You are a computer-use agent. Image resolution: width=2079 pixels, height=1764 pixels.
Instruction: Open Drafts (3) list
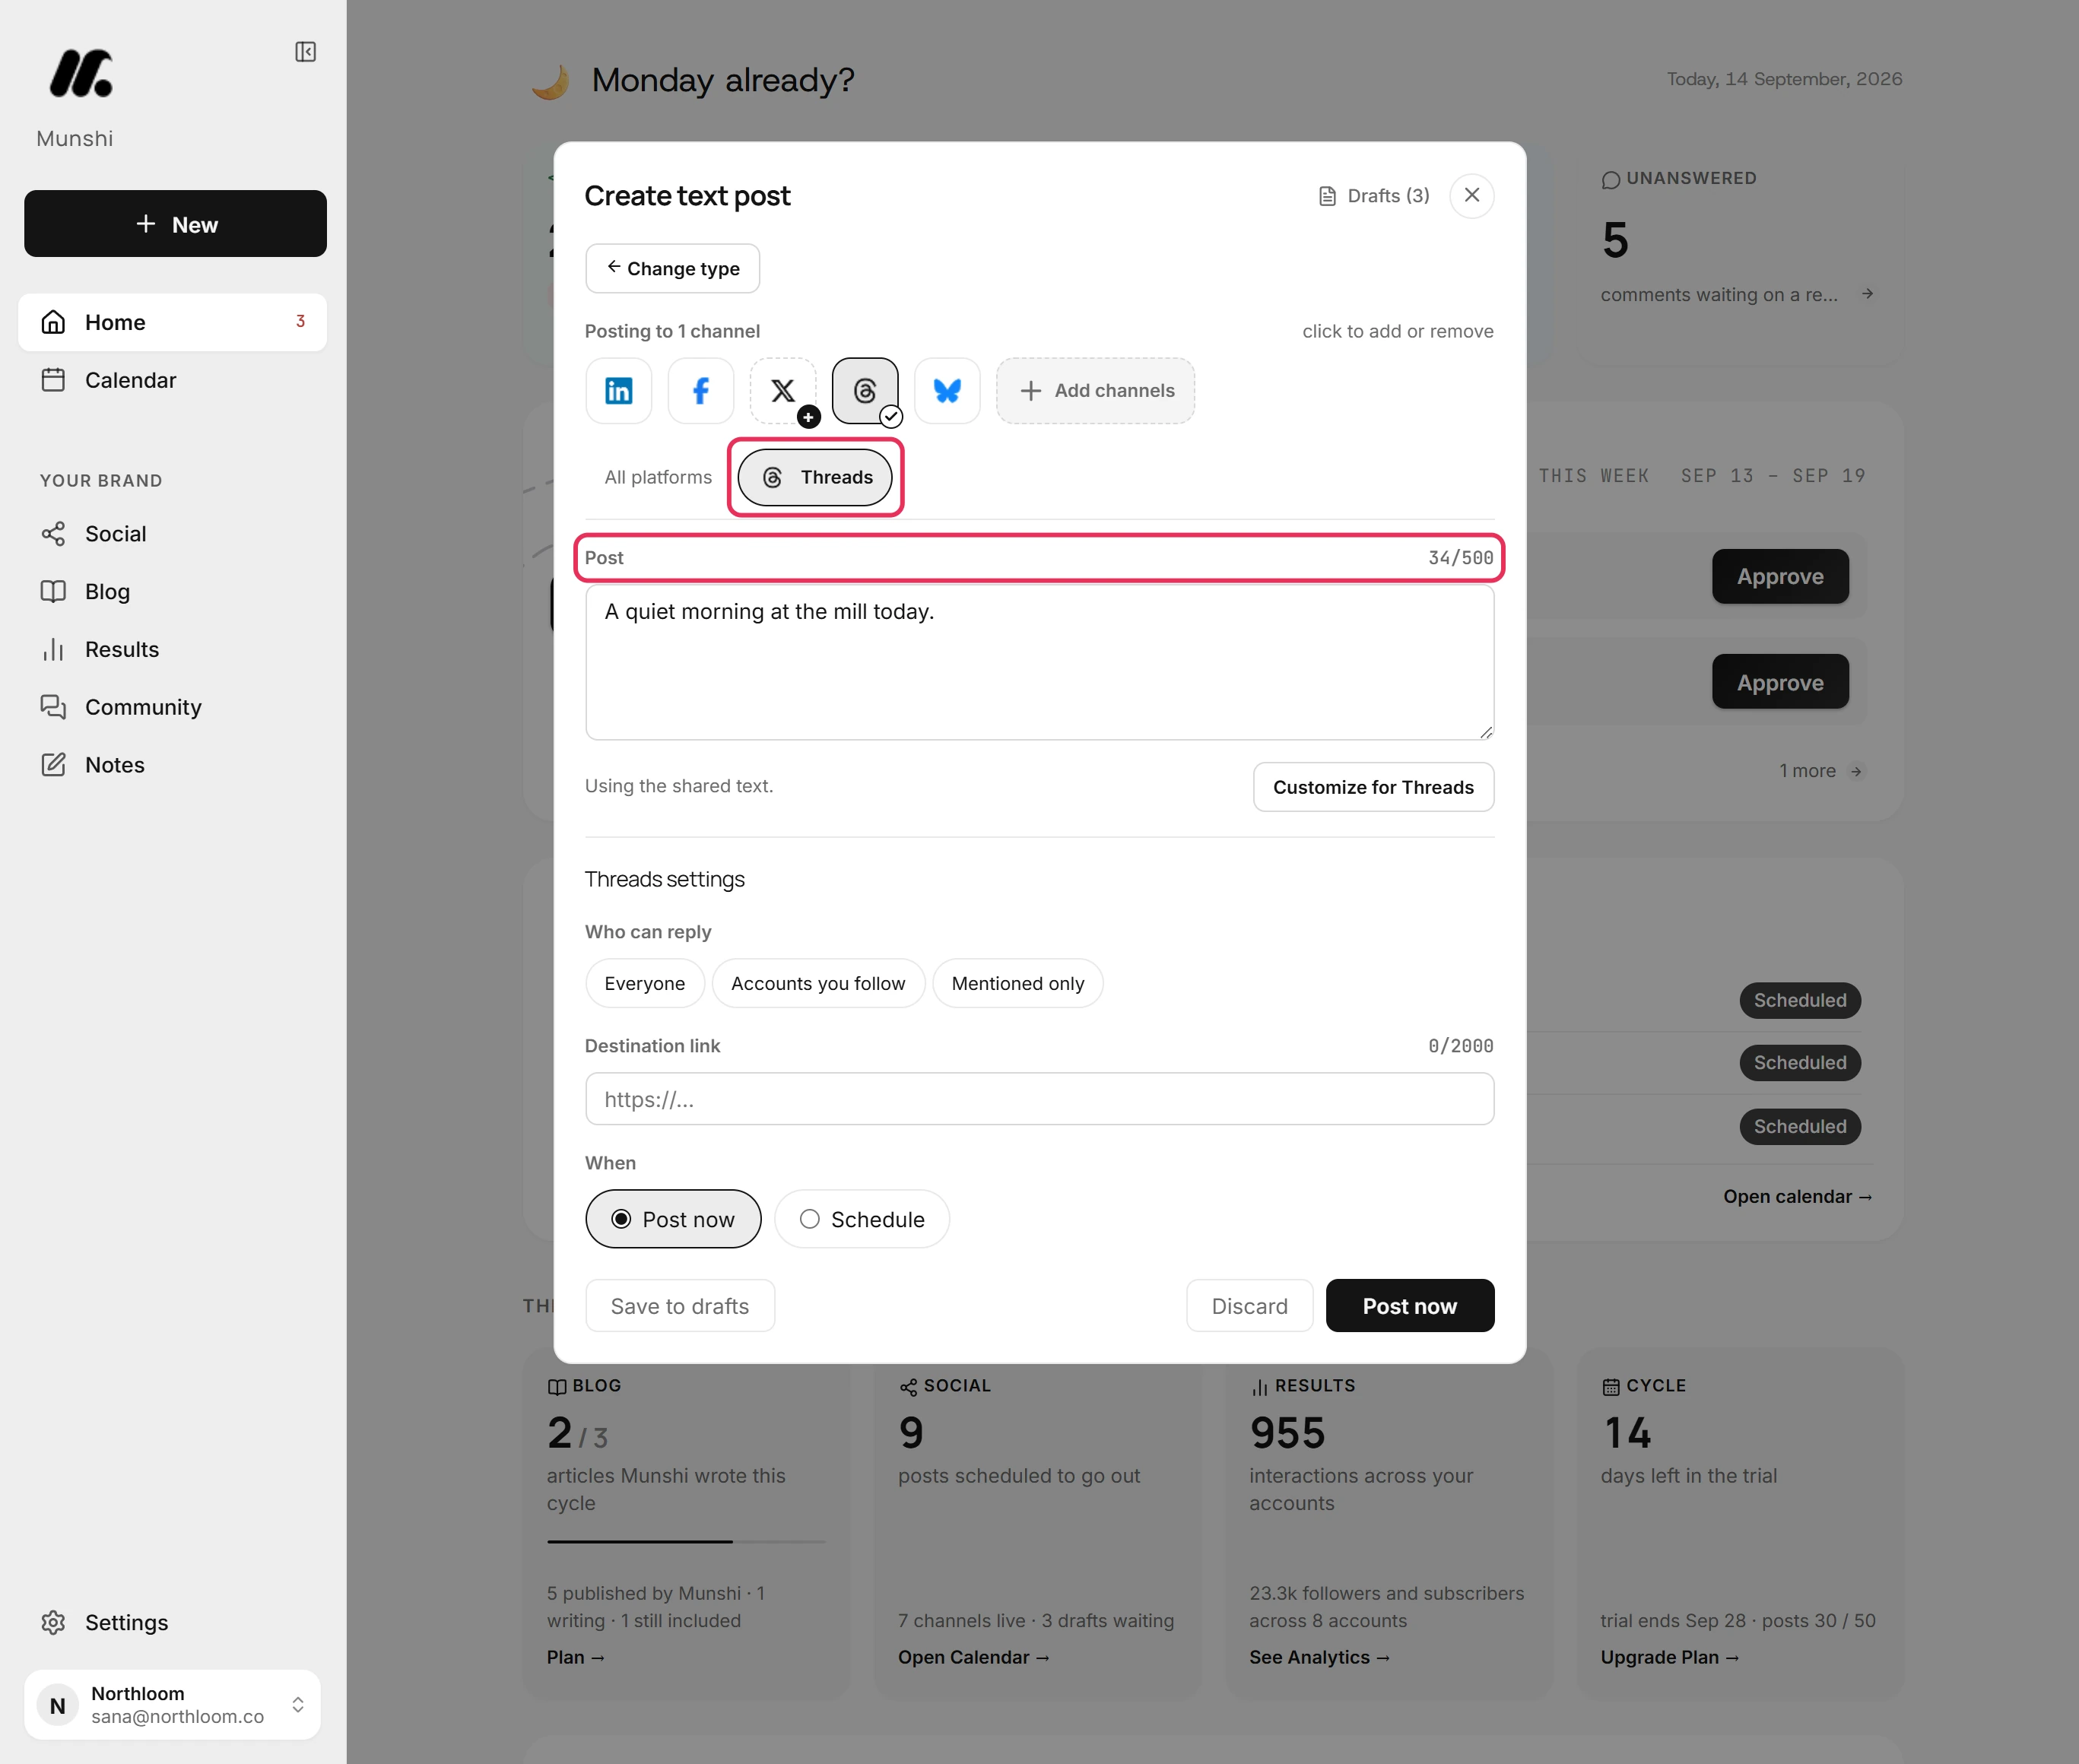[1374, 196]
